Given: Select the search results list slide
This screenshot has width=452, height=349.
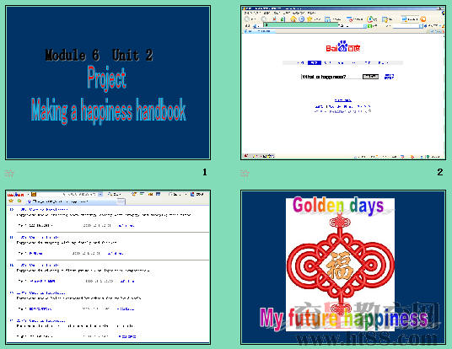Looking at the screenshot, I should click(x=108, y=267).
